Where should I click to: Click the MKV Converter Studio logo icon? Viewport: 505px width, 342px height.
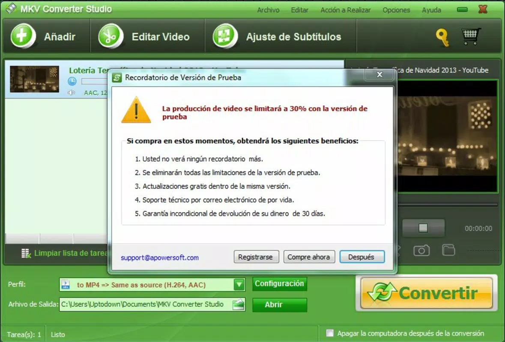pos(11,8)
